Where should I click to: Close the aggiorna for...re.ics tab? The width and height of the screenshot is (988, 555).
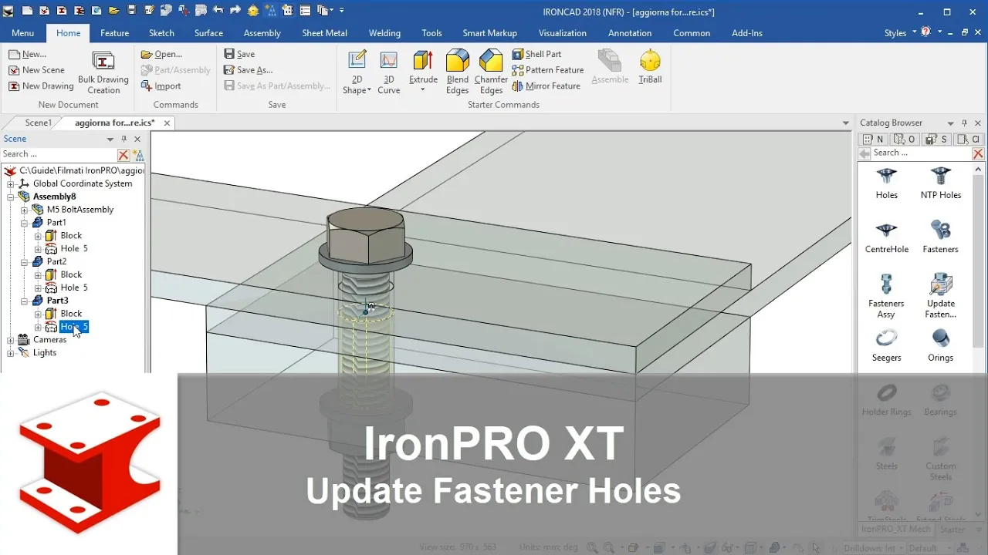click(167, 123)
